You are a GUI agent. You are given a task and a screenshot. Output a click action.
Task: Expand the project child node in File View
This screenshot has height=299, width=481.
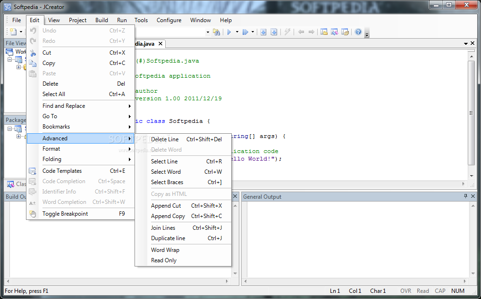click(x=19, y=67)
